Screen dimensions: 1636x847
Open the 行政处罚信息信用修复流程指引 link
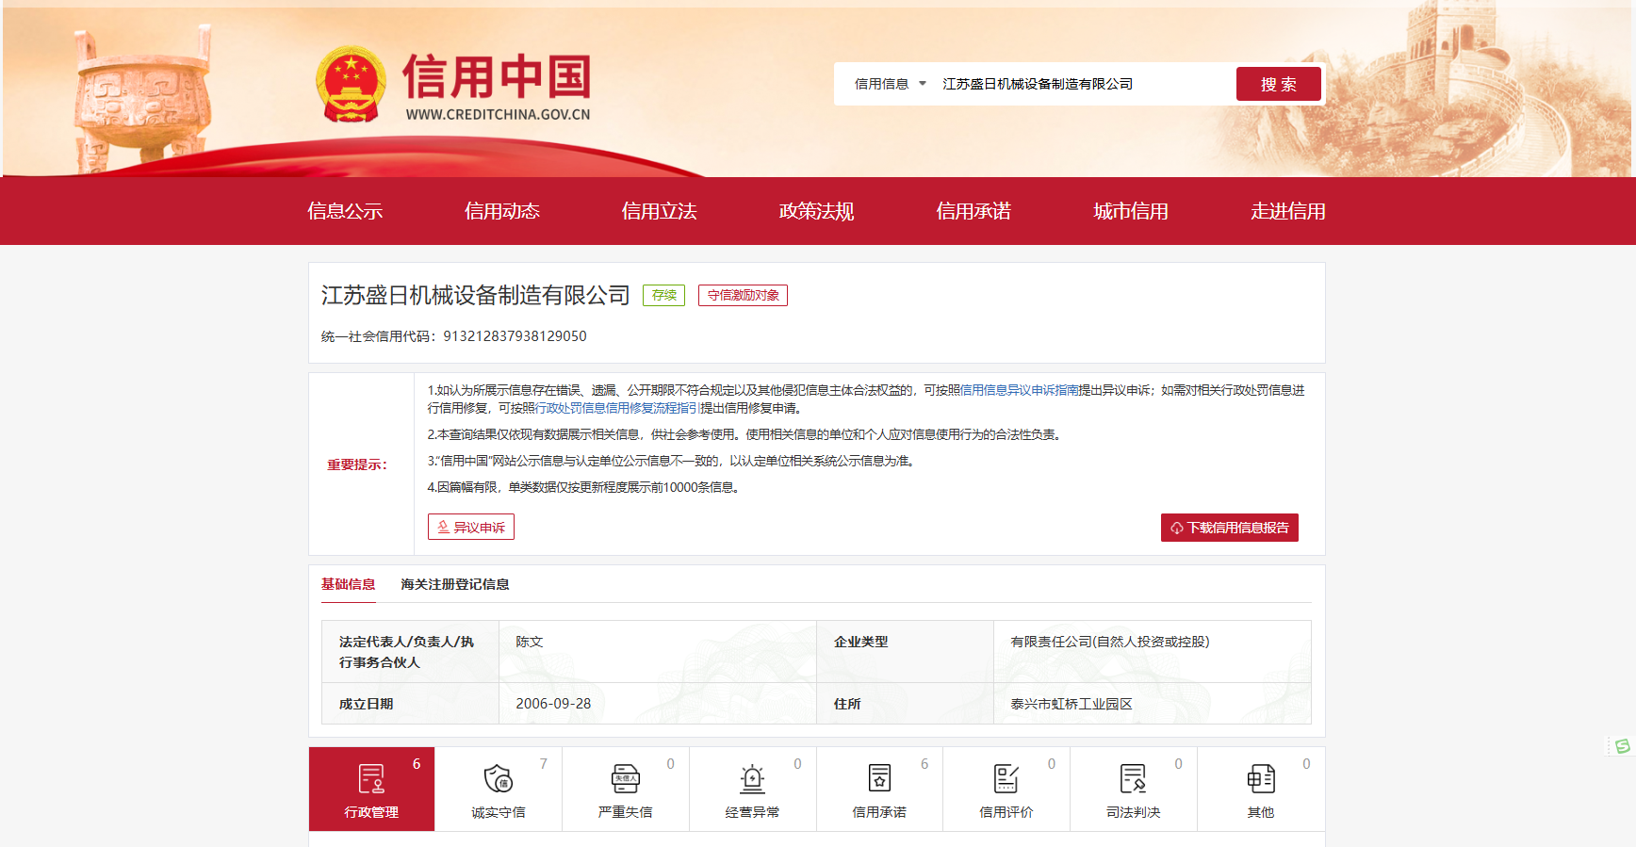pyautogui.click(x=617, y=408)
